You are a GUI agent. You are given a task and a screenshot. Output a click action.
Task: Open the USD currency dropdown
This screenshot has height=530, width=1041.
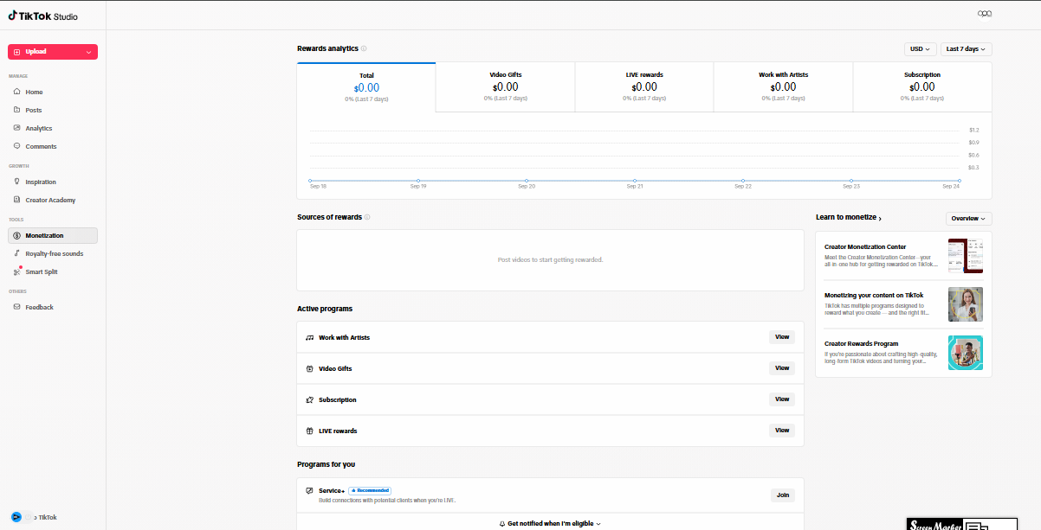920,49
